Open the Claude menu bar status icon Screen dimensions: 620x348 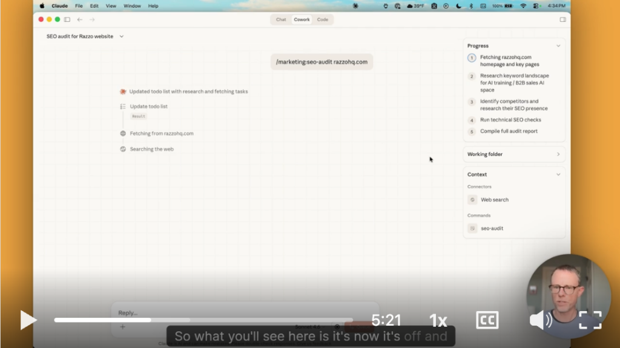355,6
